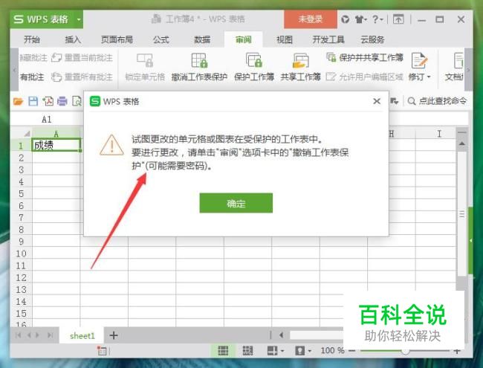Click the 点此查找命令 search box
The width and height of the screenshot is (483, 368).
click(438, 101)
